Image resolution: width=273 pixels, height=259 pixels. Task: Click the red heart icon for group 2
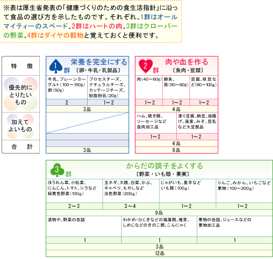146,66
